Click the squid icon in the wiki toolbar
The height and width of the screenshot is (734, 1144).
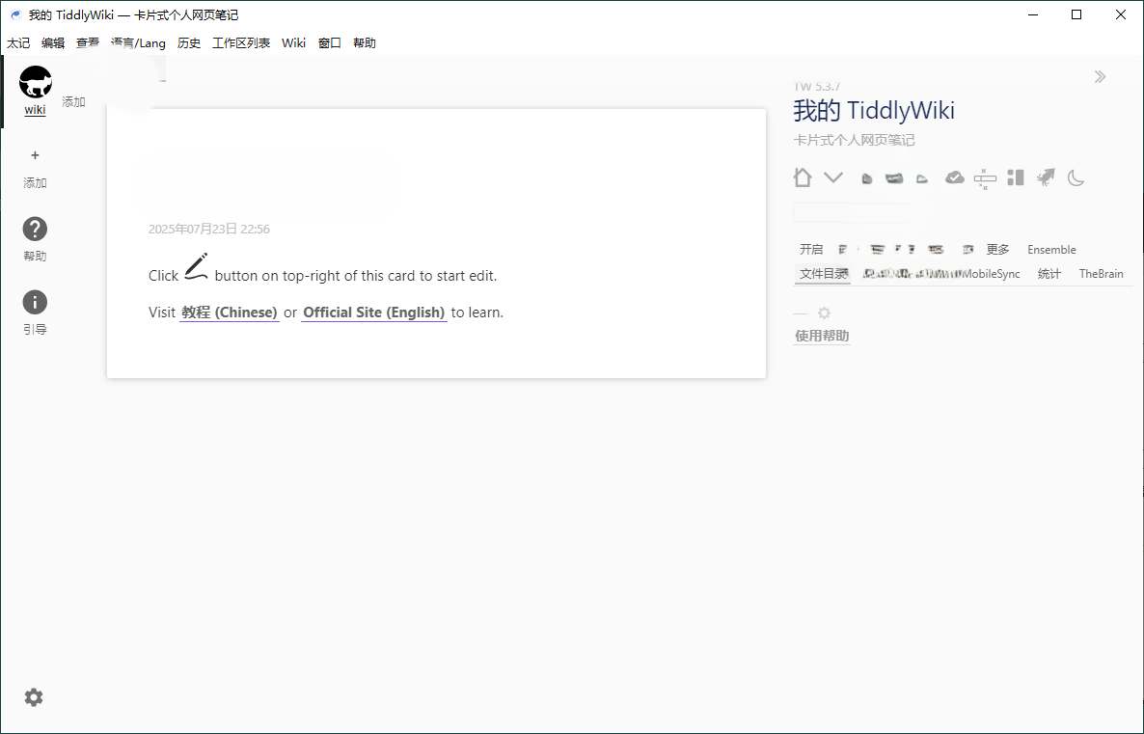click(1046, 177)
